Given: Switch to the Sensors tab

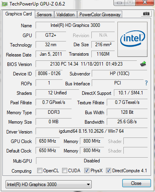Looking at the screenshot, I should (x=44, y=15).
